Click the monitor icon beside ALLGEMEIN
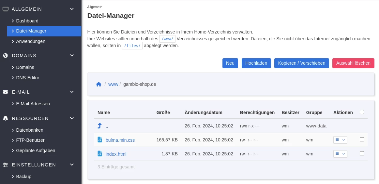This screenshot has height=184, width=379. [x=5, y=9]
